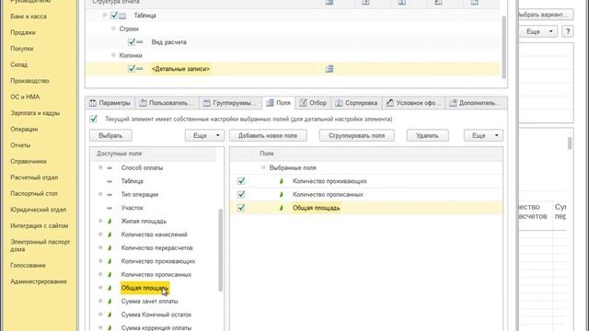This screenshot has width=589, height=331.
Task: Click the settings icon in Детальные записи row
Action: (x=329, y=69)
